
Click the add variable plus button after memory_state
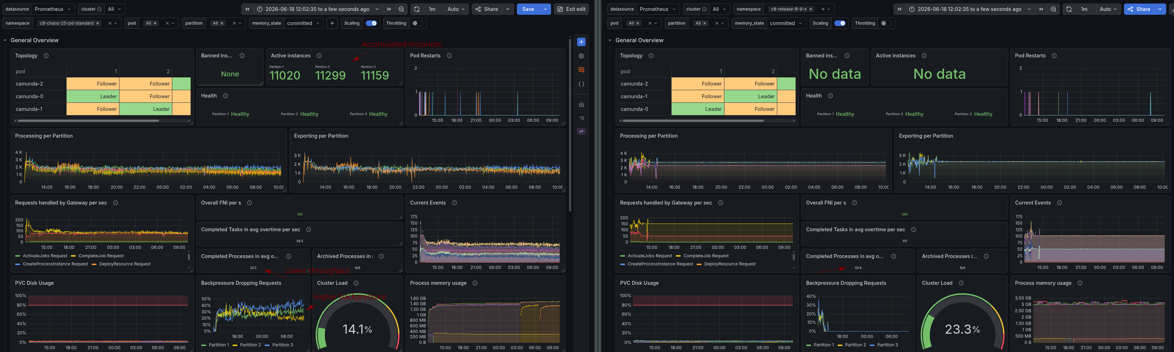pos(332,23)
